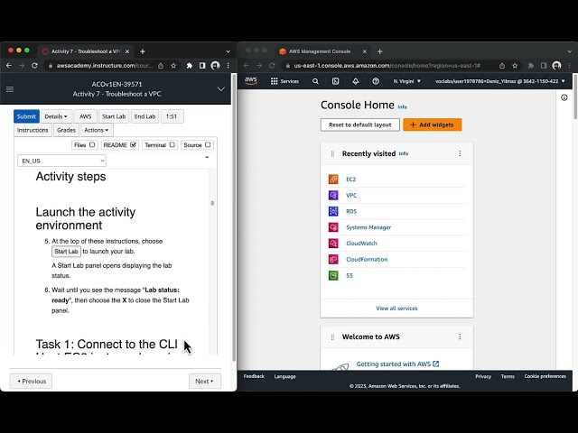This screenshot has height=433, width=578.
Task: Switch to AWS Management Console browser tab
Action: tap(323, 51)
